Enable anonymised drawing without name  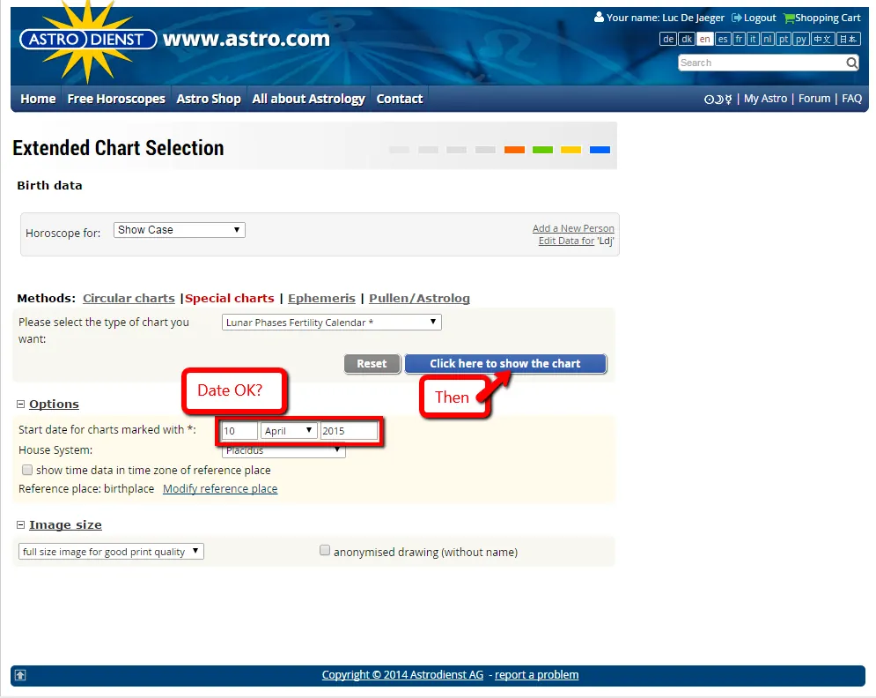(325, 550)
